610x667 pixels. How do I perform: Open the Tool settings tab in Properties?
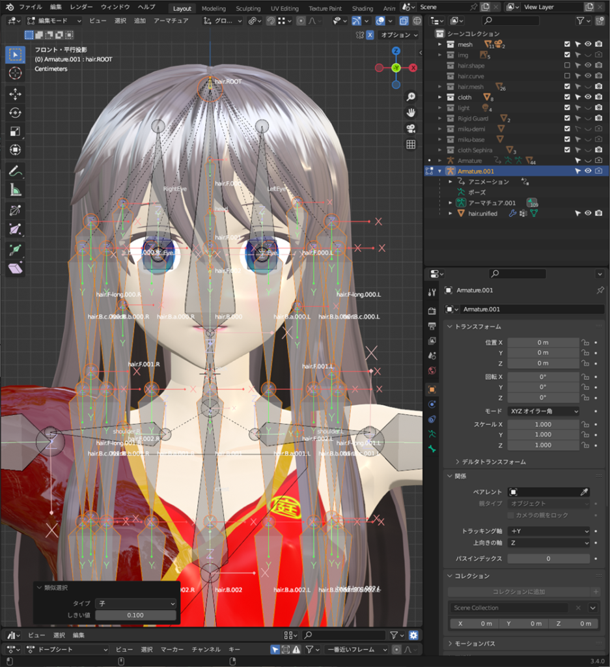point(432,292)
